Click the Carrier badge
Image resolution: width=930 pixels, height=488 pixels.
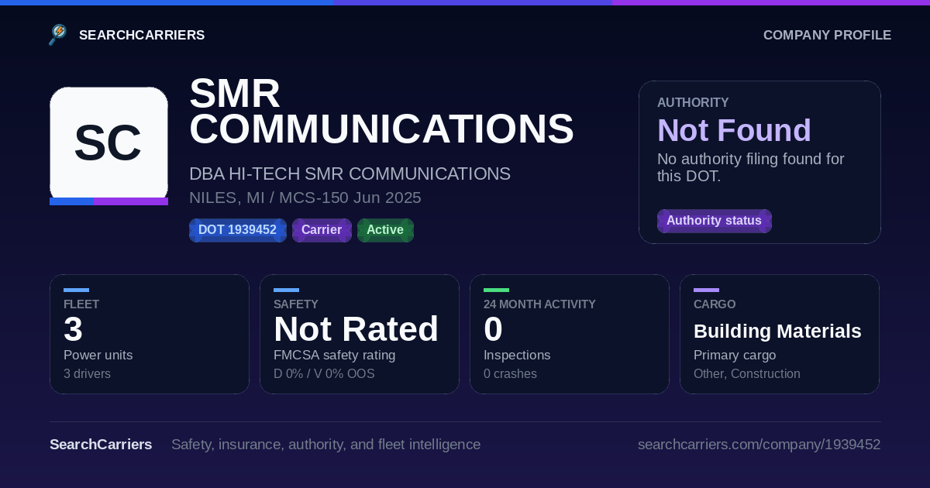(x=322, y=230)
